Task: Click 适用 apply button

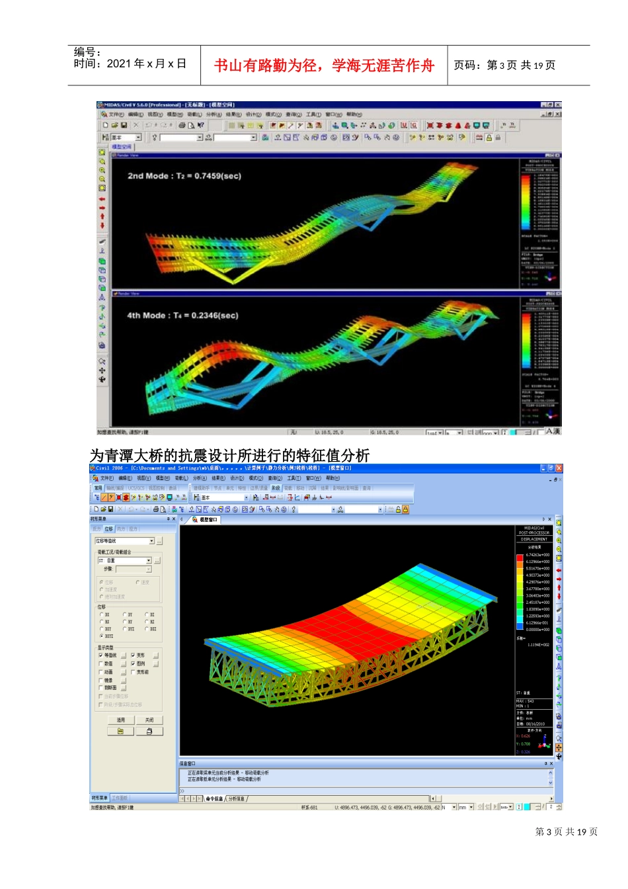Action: [x=121, y=720]
